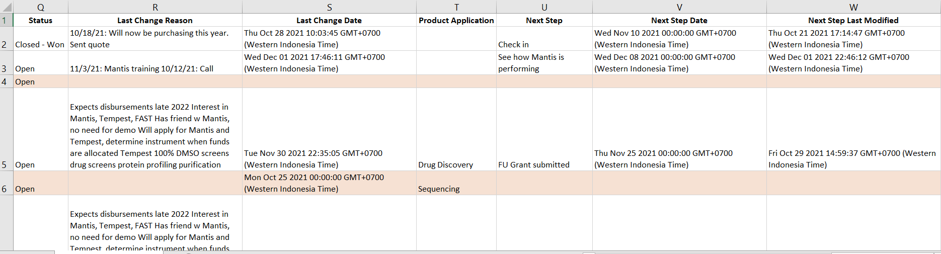
Task: Select row 1 header
Action: click(7, 20)
